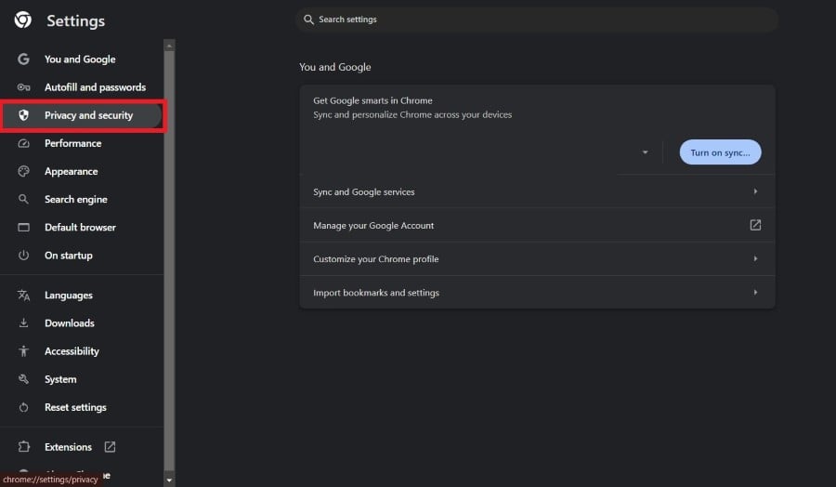Click the sidebar vertical scrollbar thumb

pos(169,260)
